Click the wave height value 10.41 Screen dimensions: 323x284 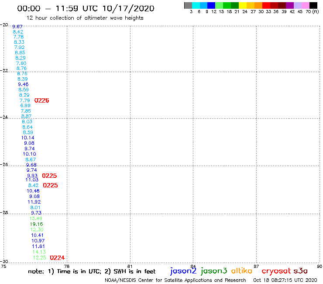(37, 235)
